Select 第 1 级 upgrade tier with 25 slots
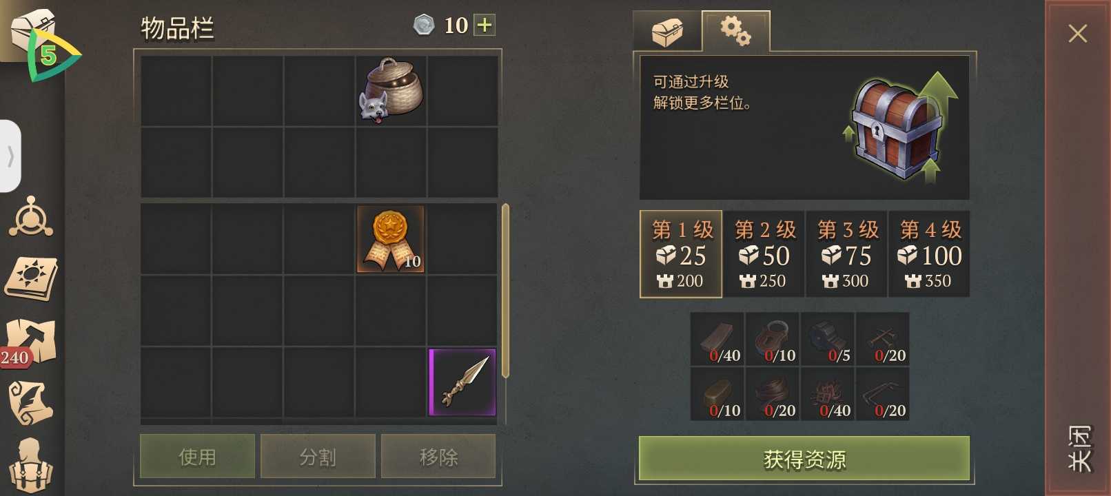The image size is (1111, 496). 681,254
